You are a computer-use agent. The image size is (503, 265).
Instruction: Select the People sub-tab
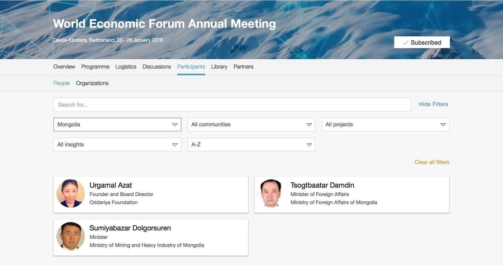click(61, 83)
